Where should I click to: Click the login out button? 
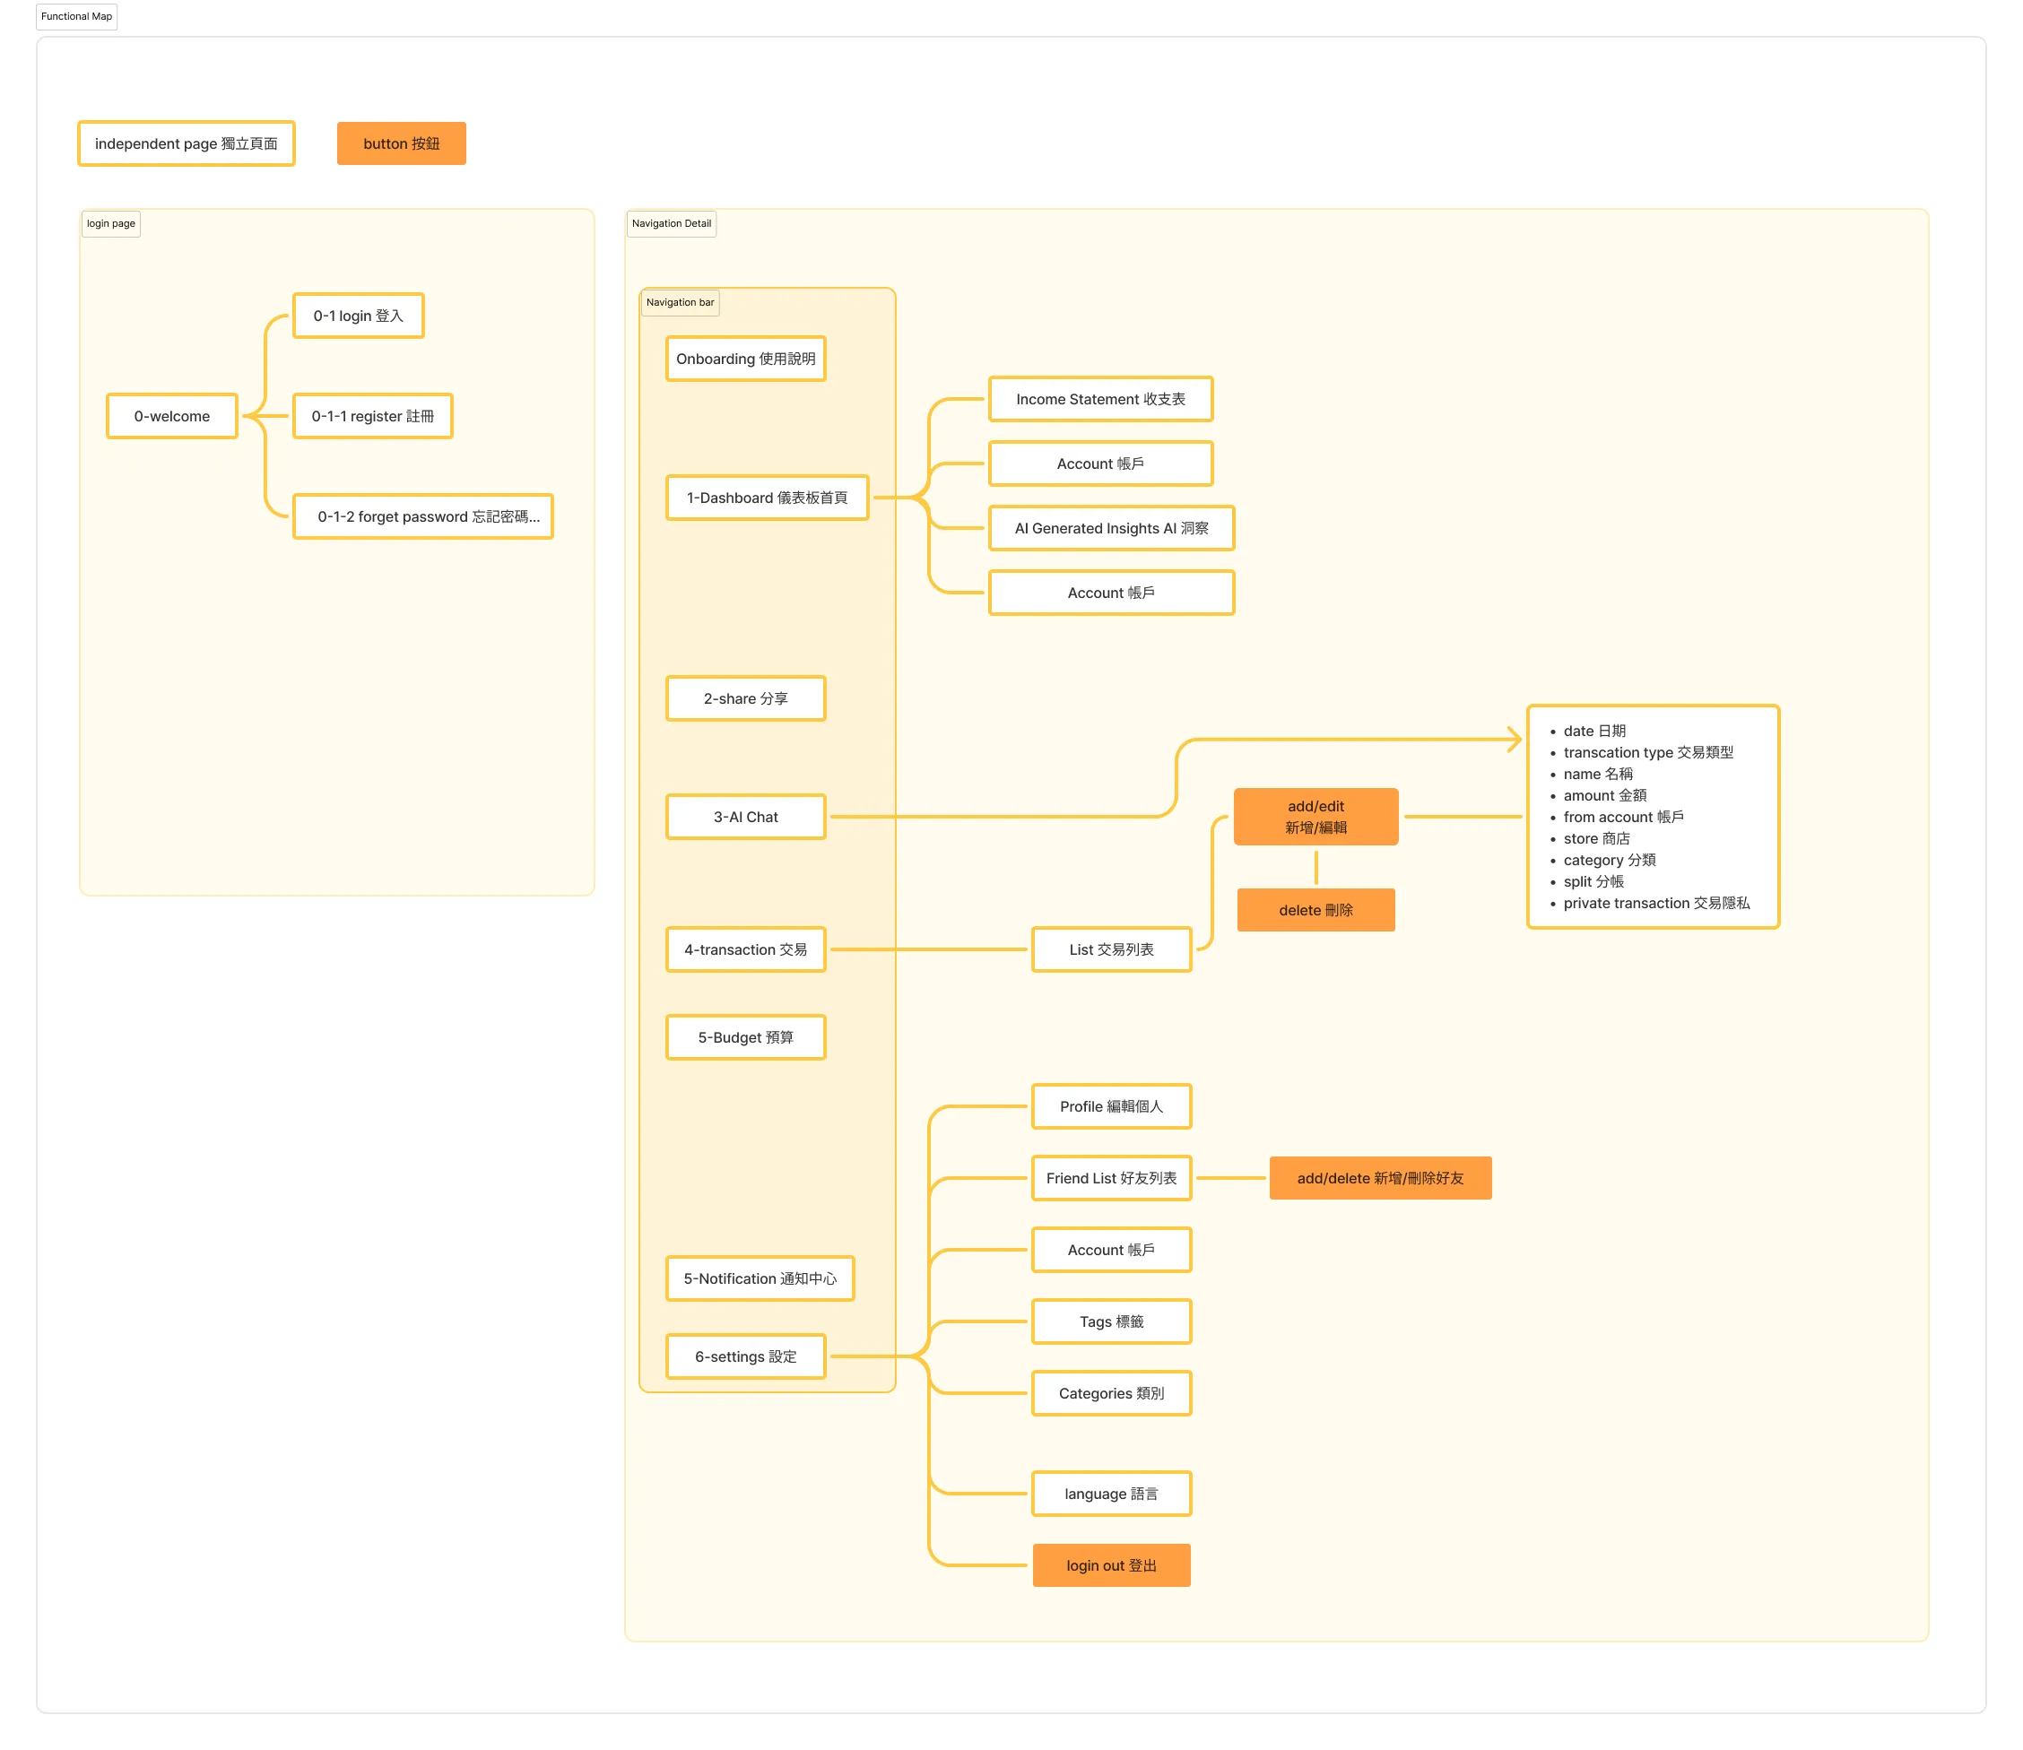pos(1111,1565)
